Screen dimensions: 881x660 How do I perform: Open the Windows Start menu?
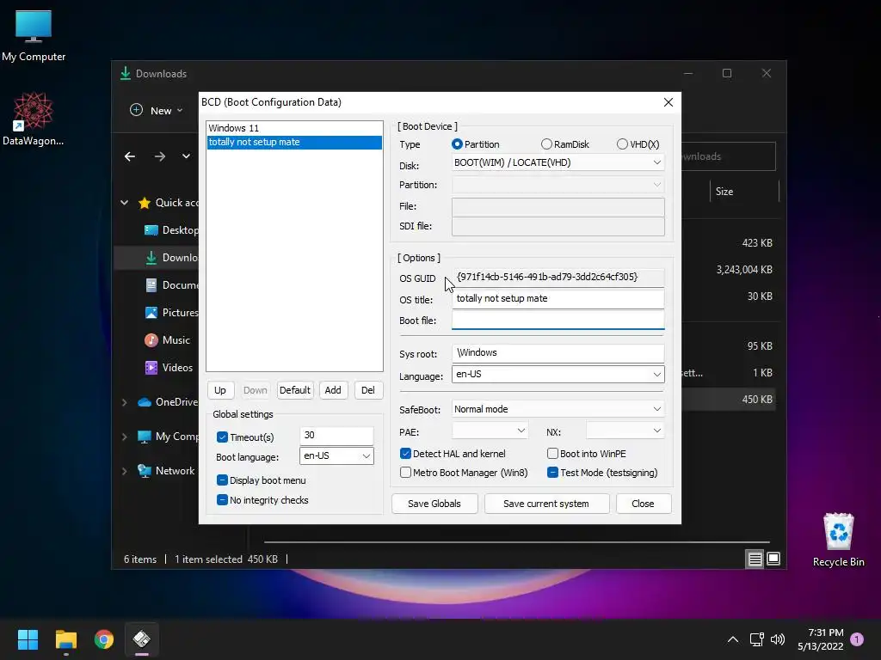coord(28,639)
